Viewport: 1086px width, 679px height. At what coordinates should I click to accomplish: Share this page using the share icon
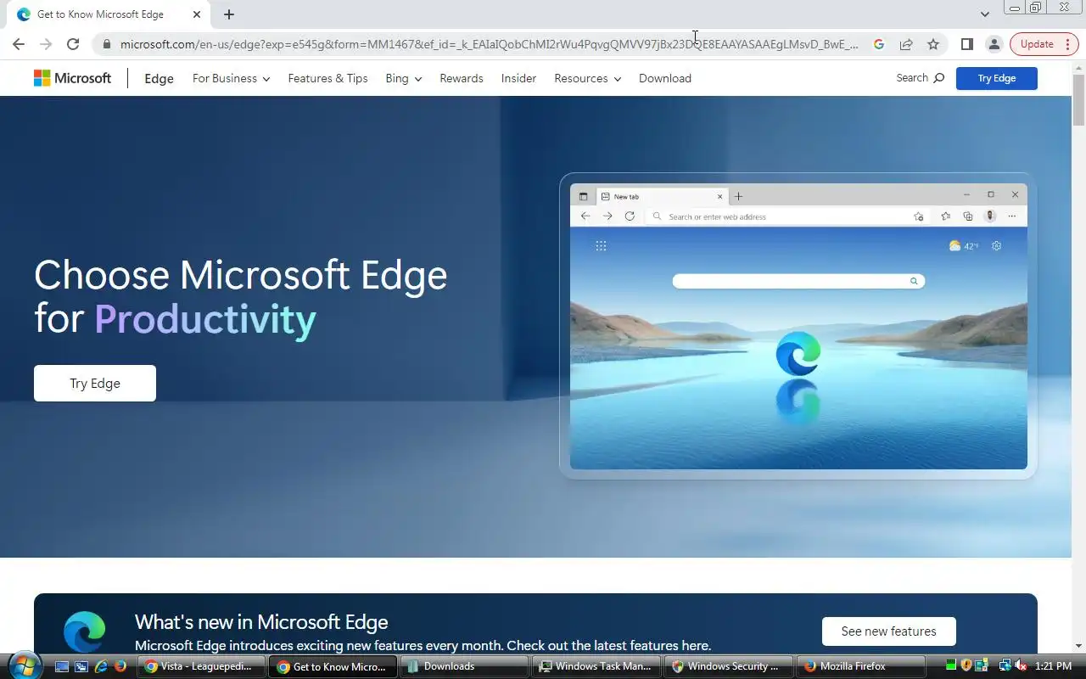906,44
